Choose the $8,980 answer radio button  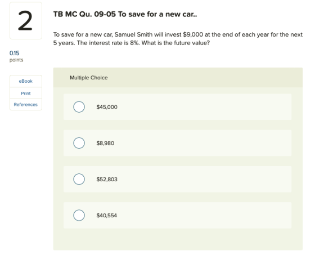point(79,143)
